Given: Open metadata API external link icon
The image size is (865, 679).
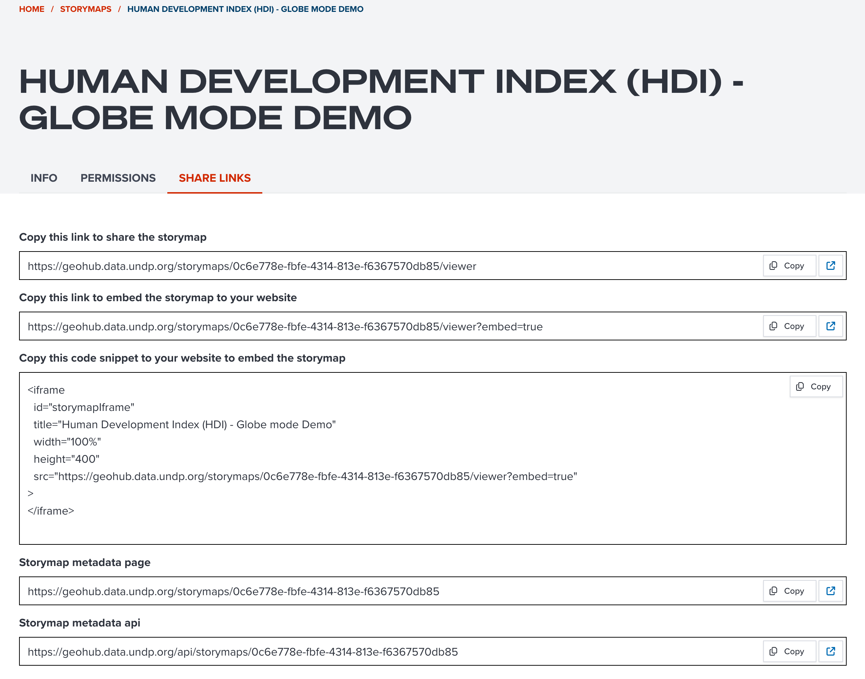Looking at the screenshot, I should [x=830, y=651].
